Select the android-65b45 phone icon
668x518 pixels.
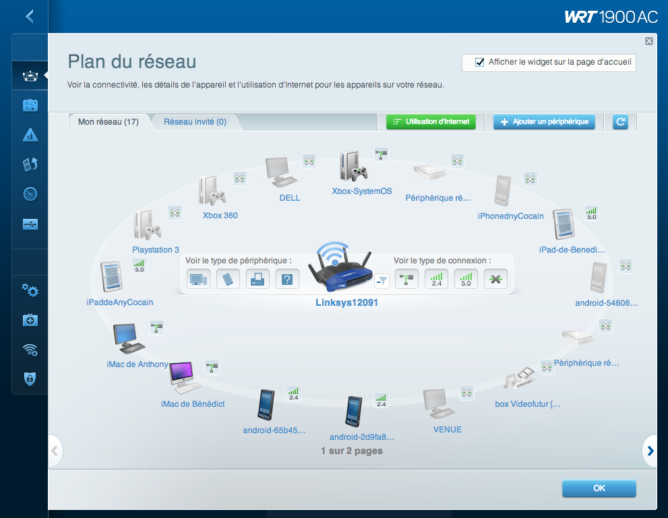point(266,405)
